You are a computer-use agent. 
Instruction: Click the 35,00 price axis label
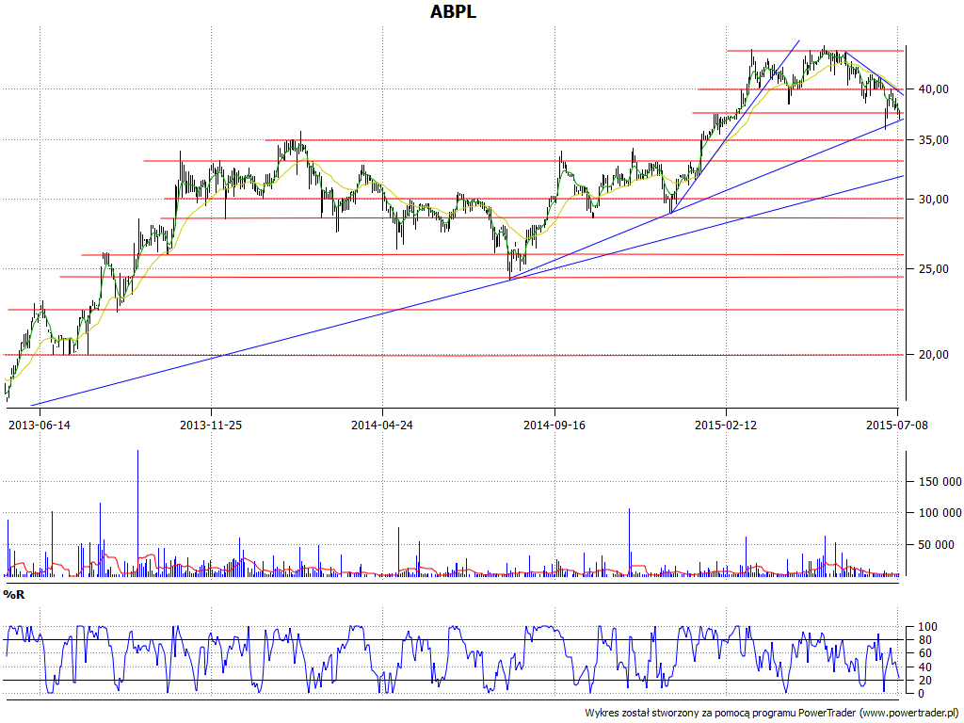coord(933,140)
